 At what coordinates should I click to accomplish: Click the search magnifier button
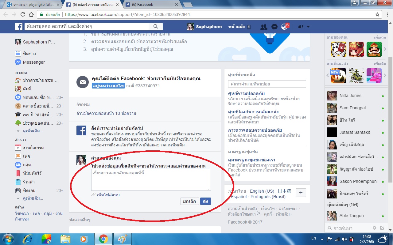click(156, 27)
